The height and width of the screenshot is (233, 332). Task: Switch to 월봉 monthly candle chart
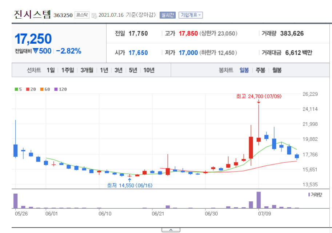277,70
